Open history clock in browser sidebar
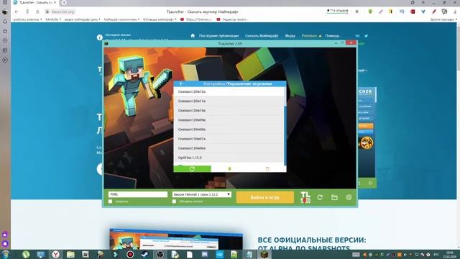 (5, 41)
